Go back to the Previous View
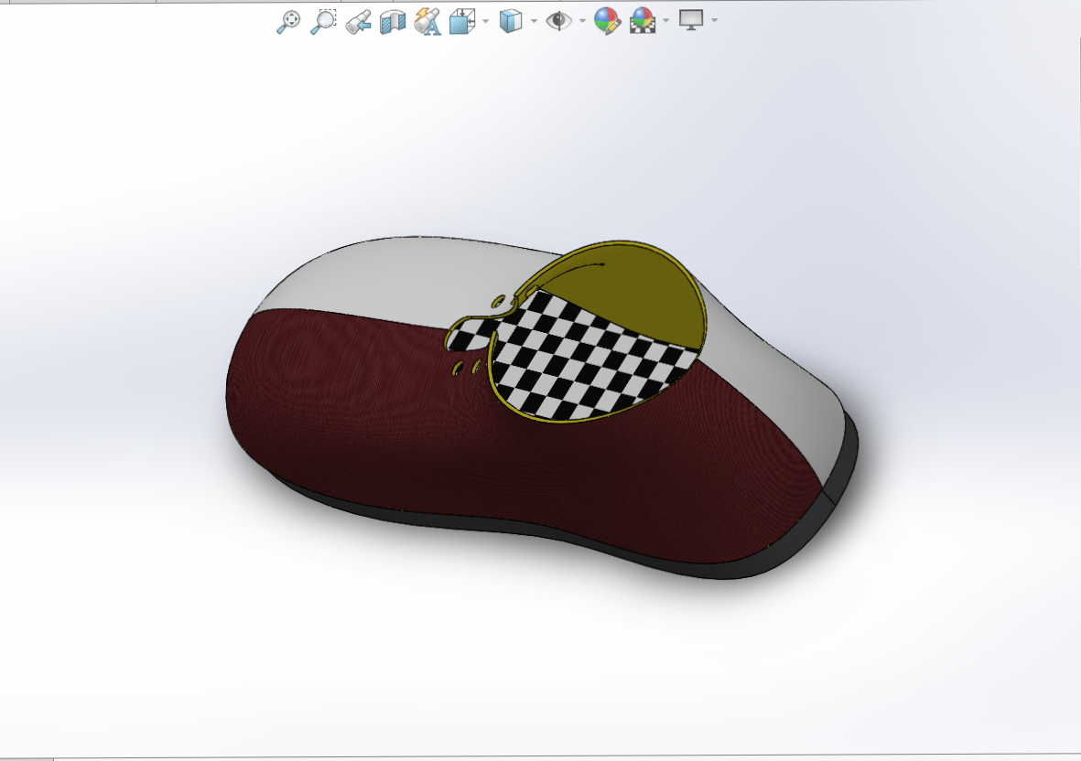Screen dimensions: 1081x761 click(358, 21)
